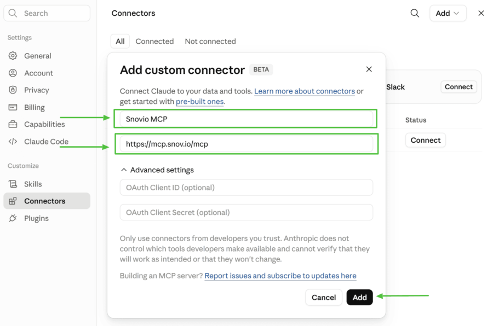Close the settings panel with the top-right X
Viewport: 493px width, 326px height.
point(481,13)
